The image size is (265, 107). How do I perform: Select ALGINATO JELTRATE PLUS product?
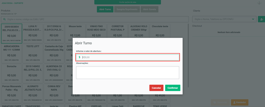click(33, 93)
